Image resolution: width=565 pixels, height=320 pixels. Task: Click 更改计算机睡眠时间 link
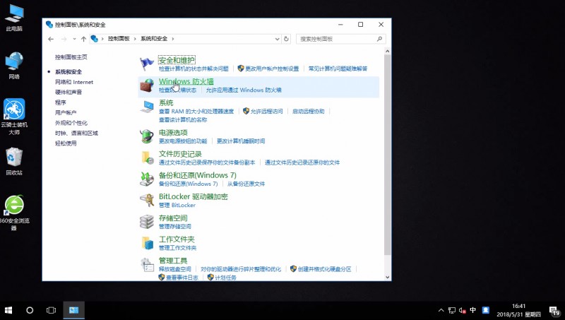(x=241, y=141)
